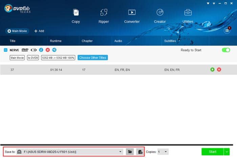Click the blue share icon for NERVE
The width and height of the screenshot is (237, 158).
(x=54, y=50)
